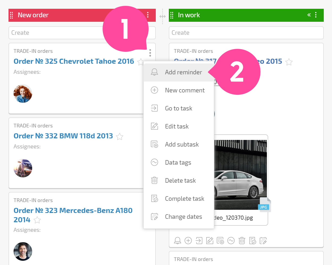Open the three-dot menu of Order № 325 card
The width and height of the screenshot is (332, 265).
click(x=150, y=53)
